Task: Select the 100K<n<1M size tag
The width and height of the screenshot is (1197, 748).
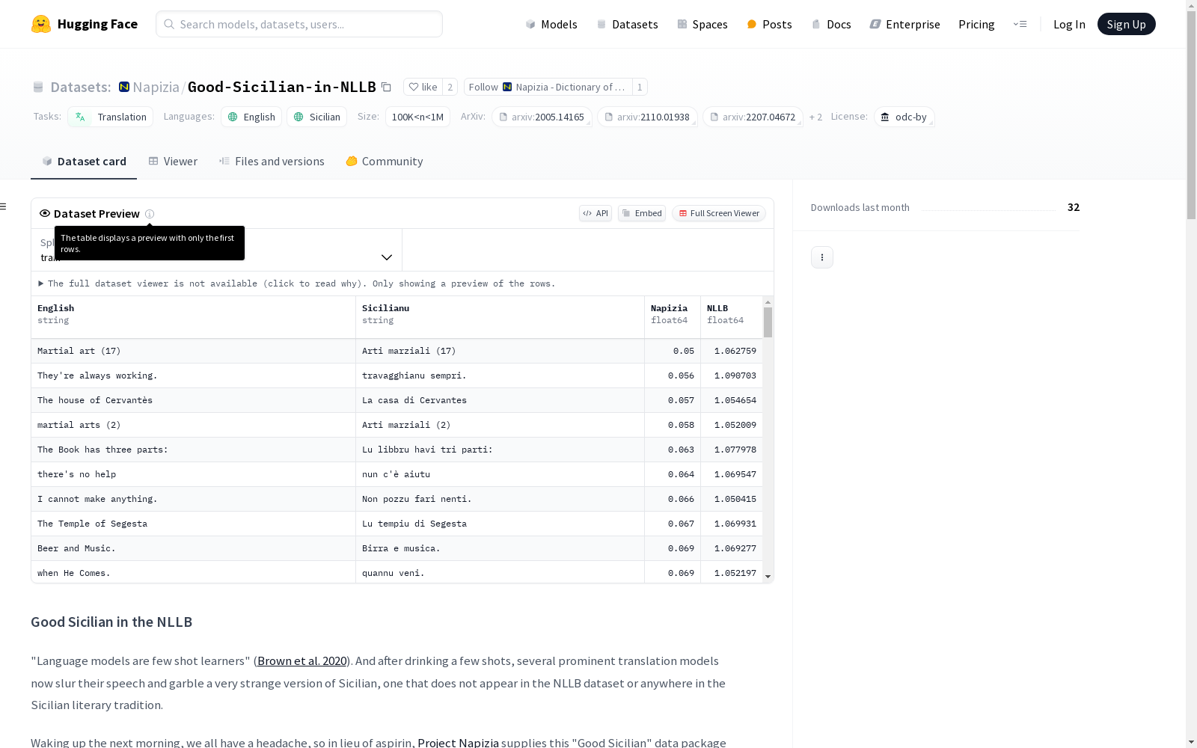Action: coord(417,117)
